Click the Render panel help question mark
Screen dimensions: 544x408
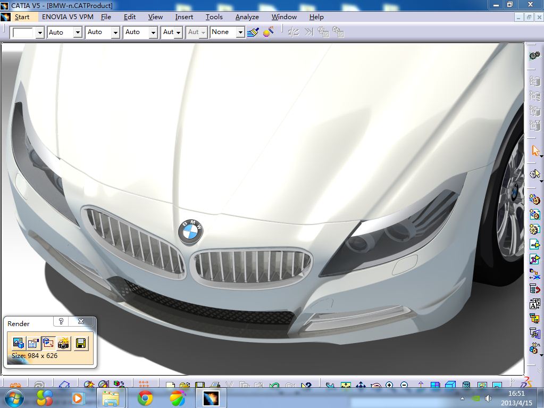[x=61, y=321]
